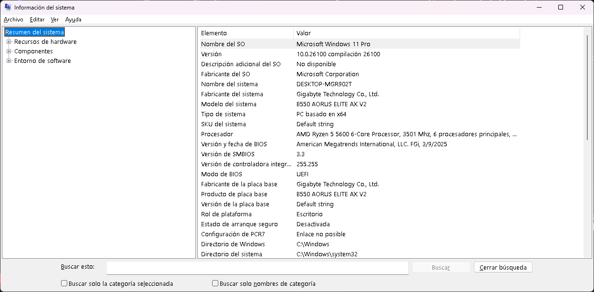Check Buscar solo nombres de categoría
The height and width of the screenshot is (292, 594).
215,283
